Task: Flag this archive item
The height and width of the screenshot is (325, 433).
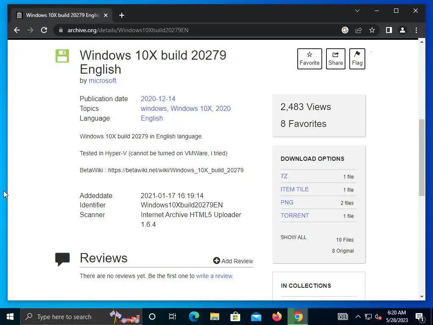Action: [357, 58]
